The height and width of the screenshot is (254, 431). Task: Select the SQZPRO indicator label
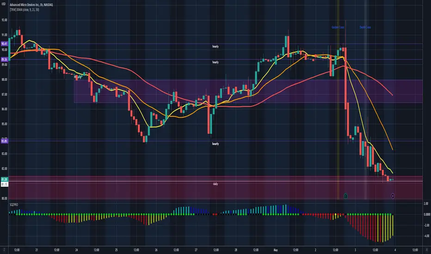(x=14, y=205)
